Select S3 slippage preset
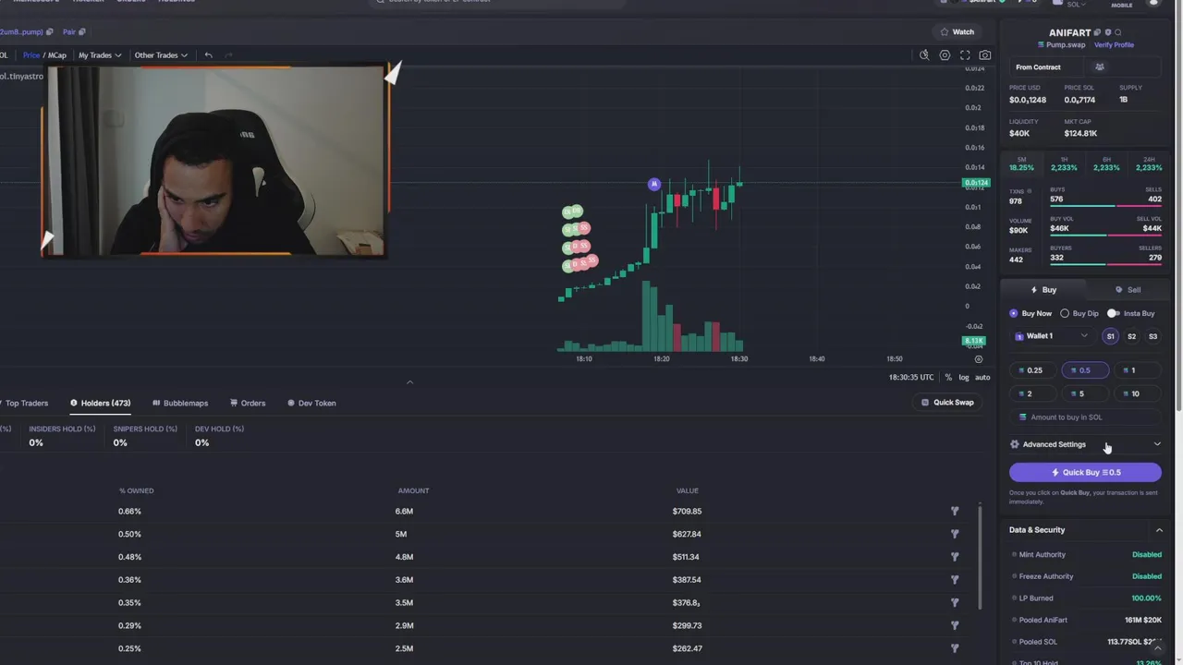This screenshot has height=665, width=1183. pyautogui.click(x=1153, y=336)
